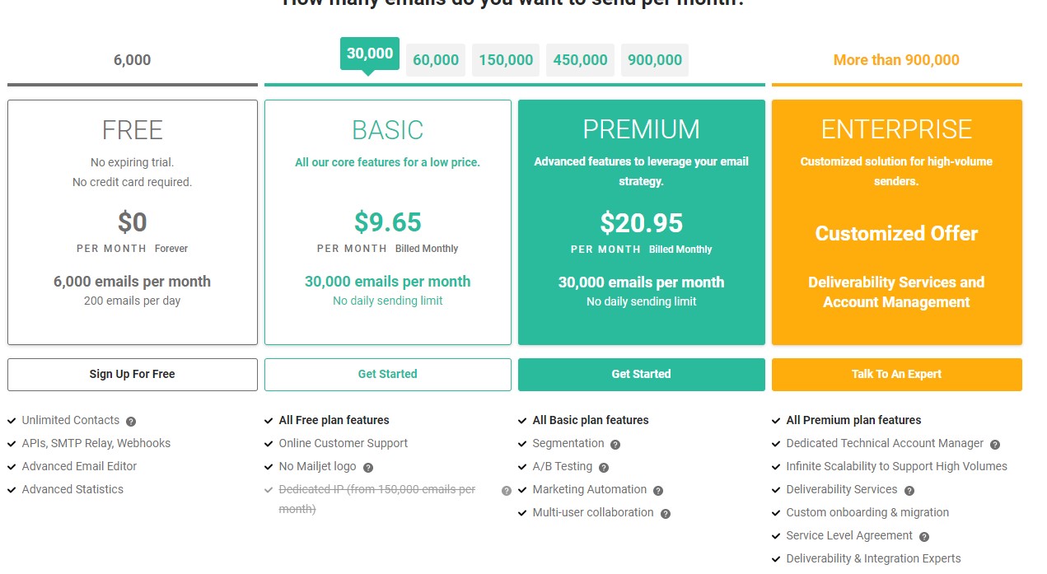The image size is (1047, 574).
Task: Choose the 450,000 emails volume option
Action: click(580, 60)
